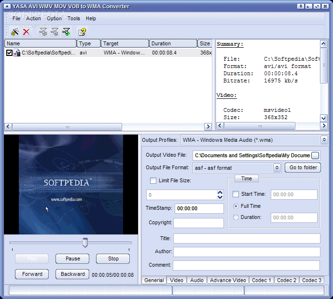This screenshot has height=299, width=333.
Task: Open the Action menu
Action: pyautogui.click(x=33, y=18)
